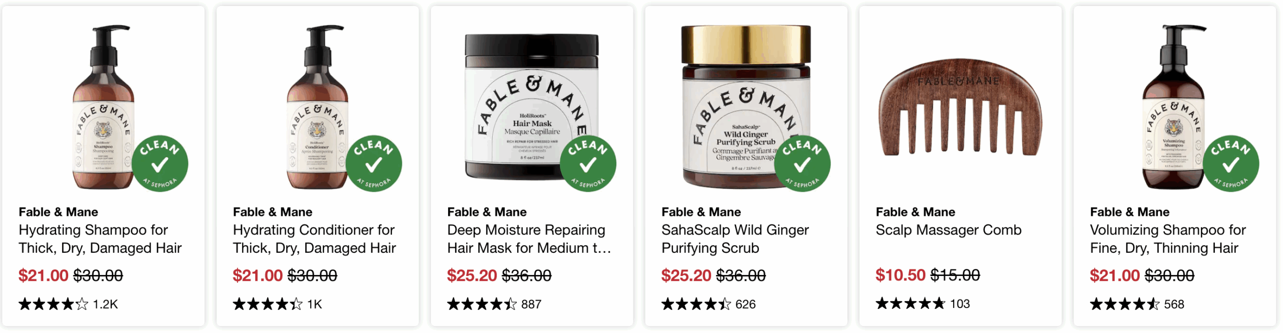The width and height of the screenshot is (1283, 333).
Task: Click Clean at Sephora badge on Conditioner
Action: pos(374,163)
